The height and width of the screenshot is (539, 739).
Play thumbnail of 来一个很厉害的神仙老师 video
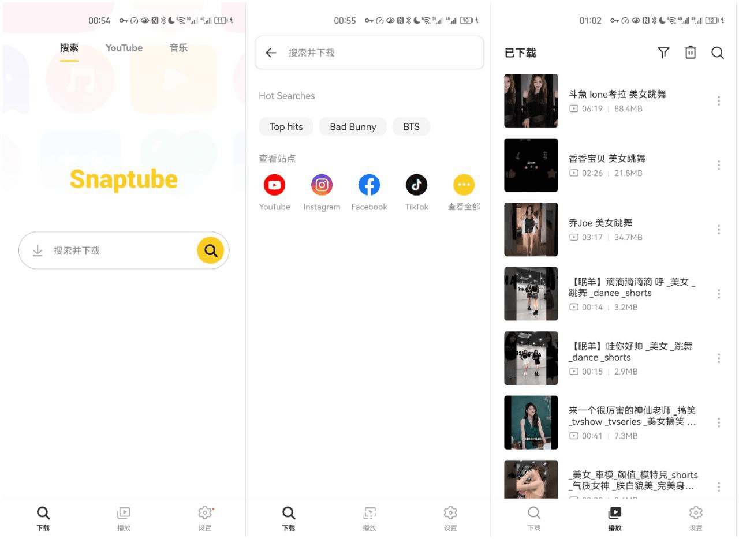click(531, 422)
